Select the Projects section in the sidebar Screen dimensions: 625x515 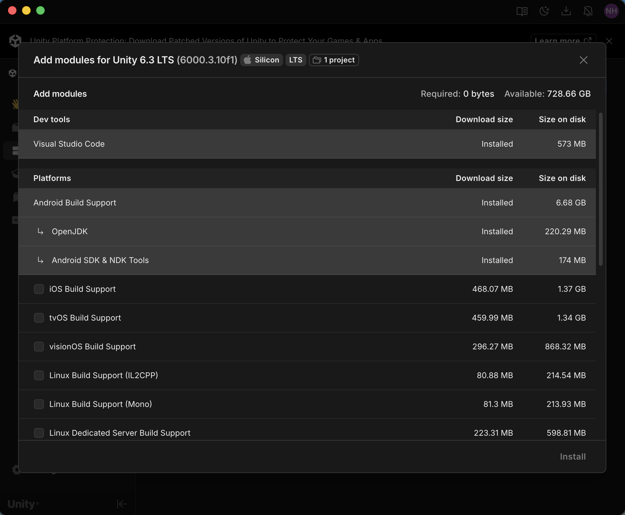[x=15, y=127]
